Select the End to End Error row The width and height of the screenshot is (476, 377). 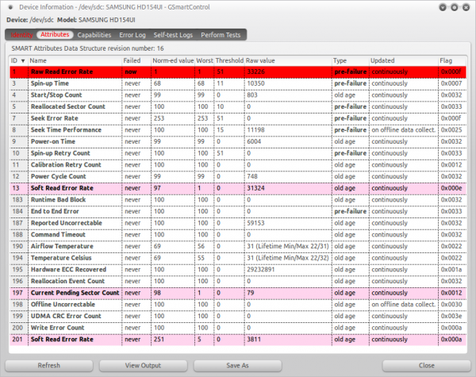point(238,211)
